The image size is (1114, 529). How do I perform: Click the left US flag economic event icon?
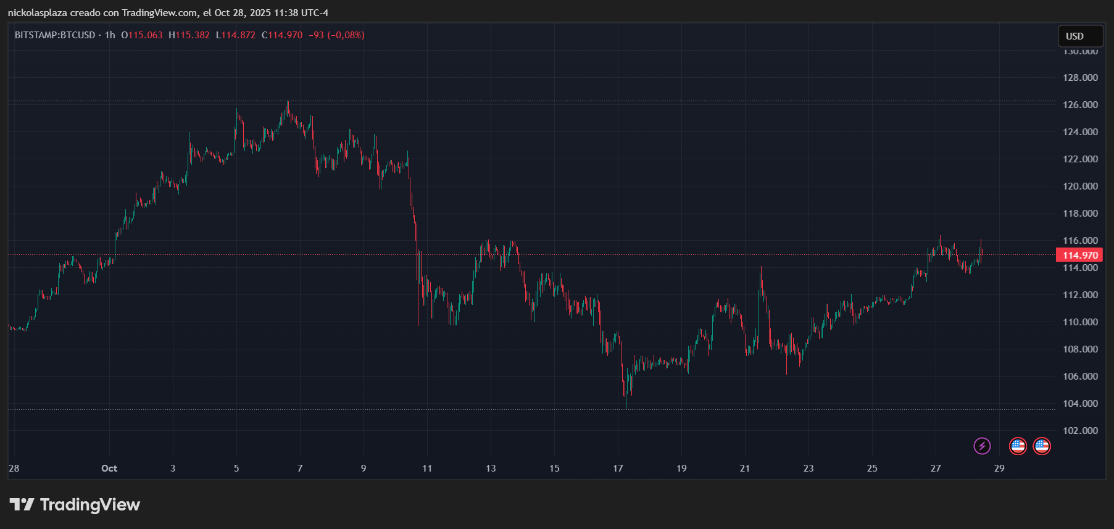coord(1018,446)
